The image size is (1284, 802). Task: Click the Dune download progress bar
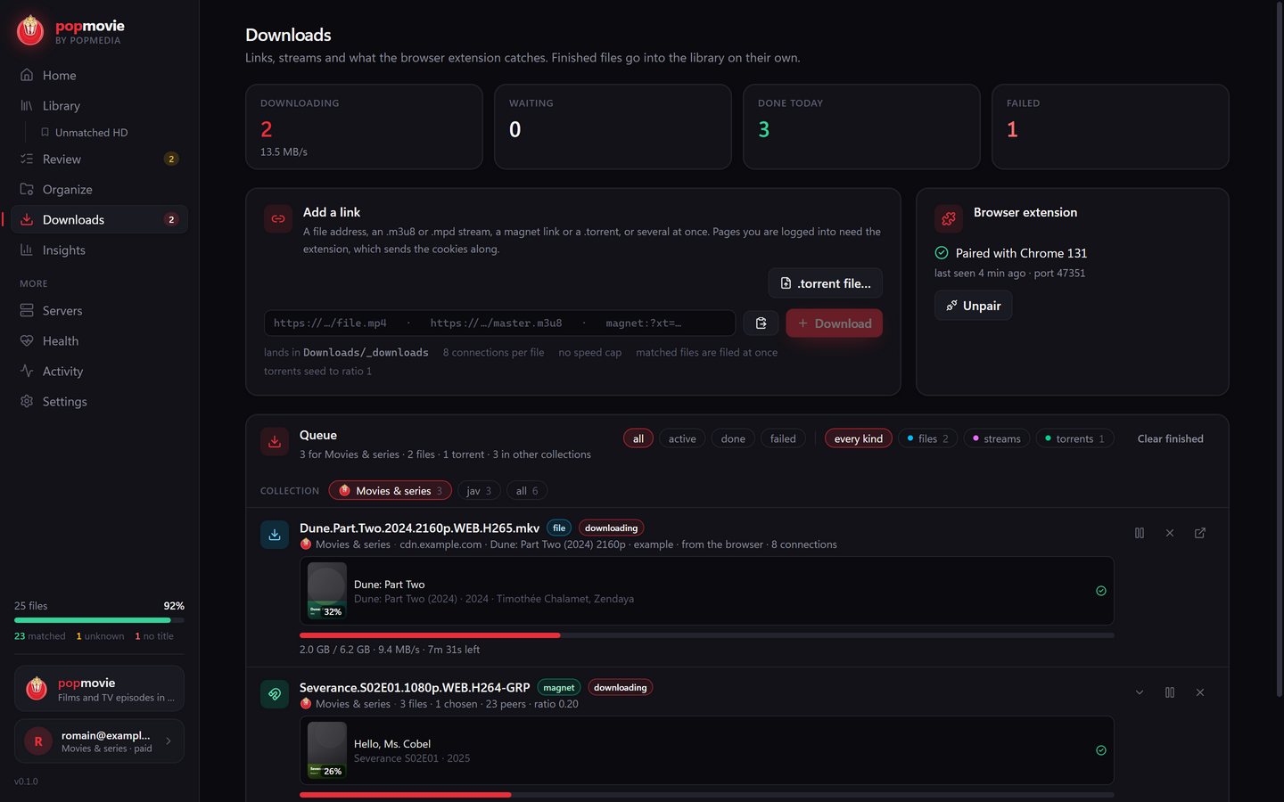(707, 635)
